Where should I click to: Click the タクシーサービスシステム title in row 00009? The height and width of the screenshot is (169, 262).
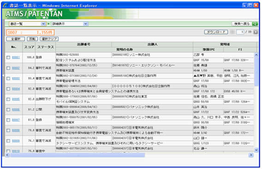coord(109,143)
